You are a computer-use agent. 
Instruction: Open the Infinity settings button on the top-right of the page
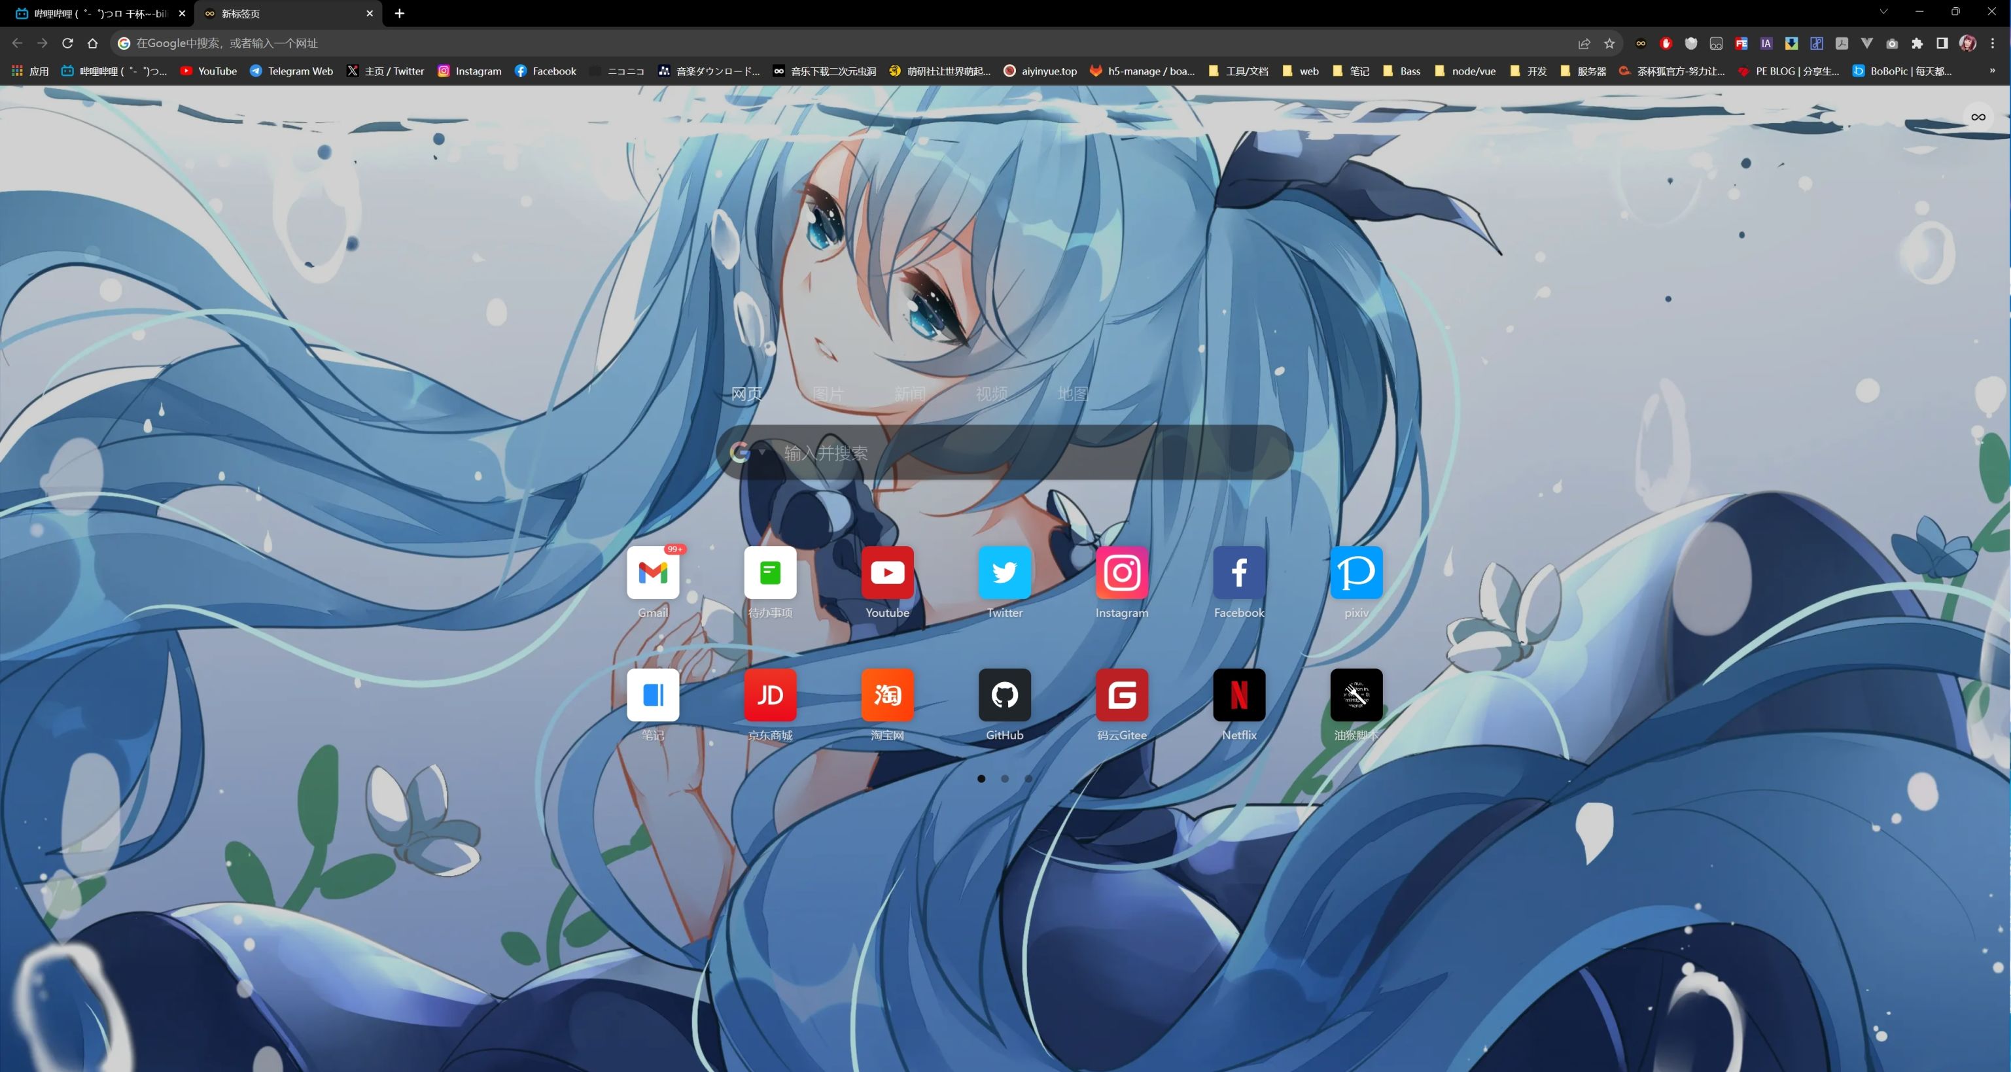click(x=1978, y=117)
